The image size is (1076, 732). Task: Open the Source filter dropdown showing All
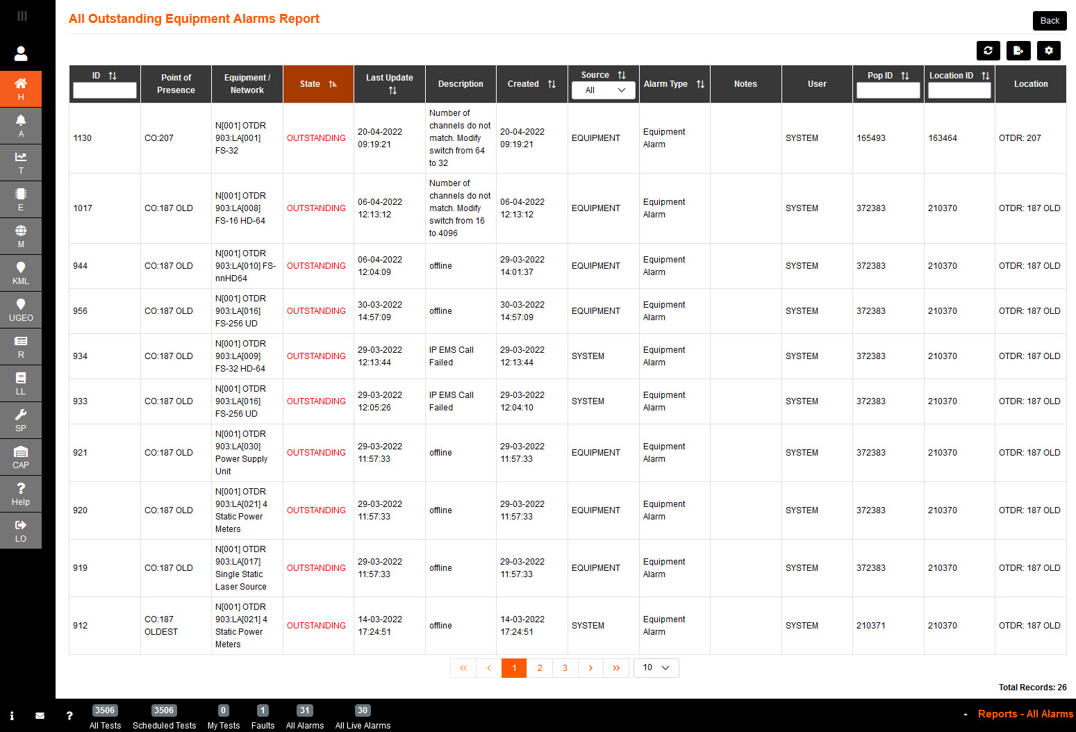(603, 90)
